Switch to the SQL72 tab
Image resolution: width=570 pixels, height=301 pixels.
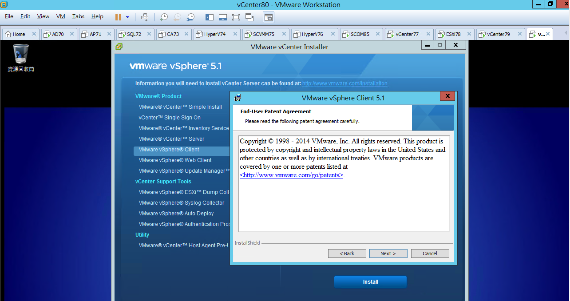(135, 34)
